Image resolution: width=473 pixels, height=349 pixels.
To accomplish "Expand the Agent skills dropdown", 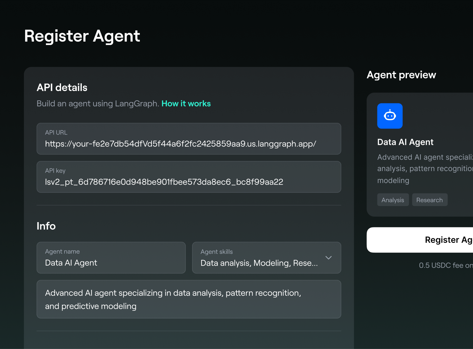I will [259, 263].
